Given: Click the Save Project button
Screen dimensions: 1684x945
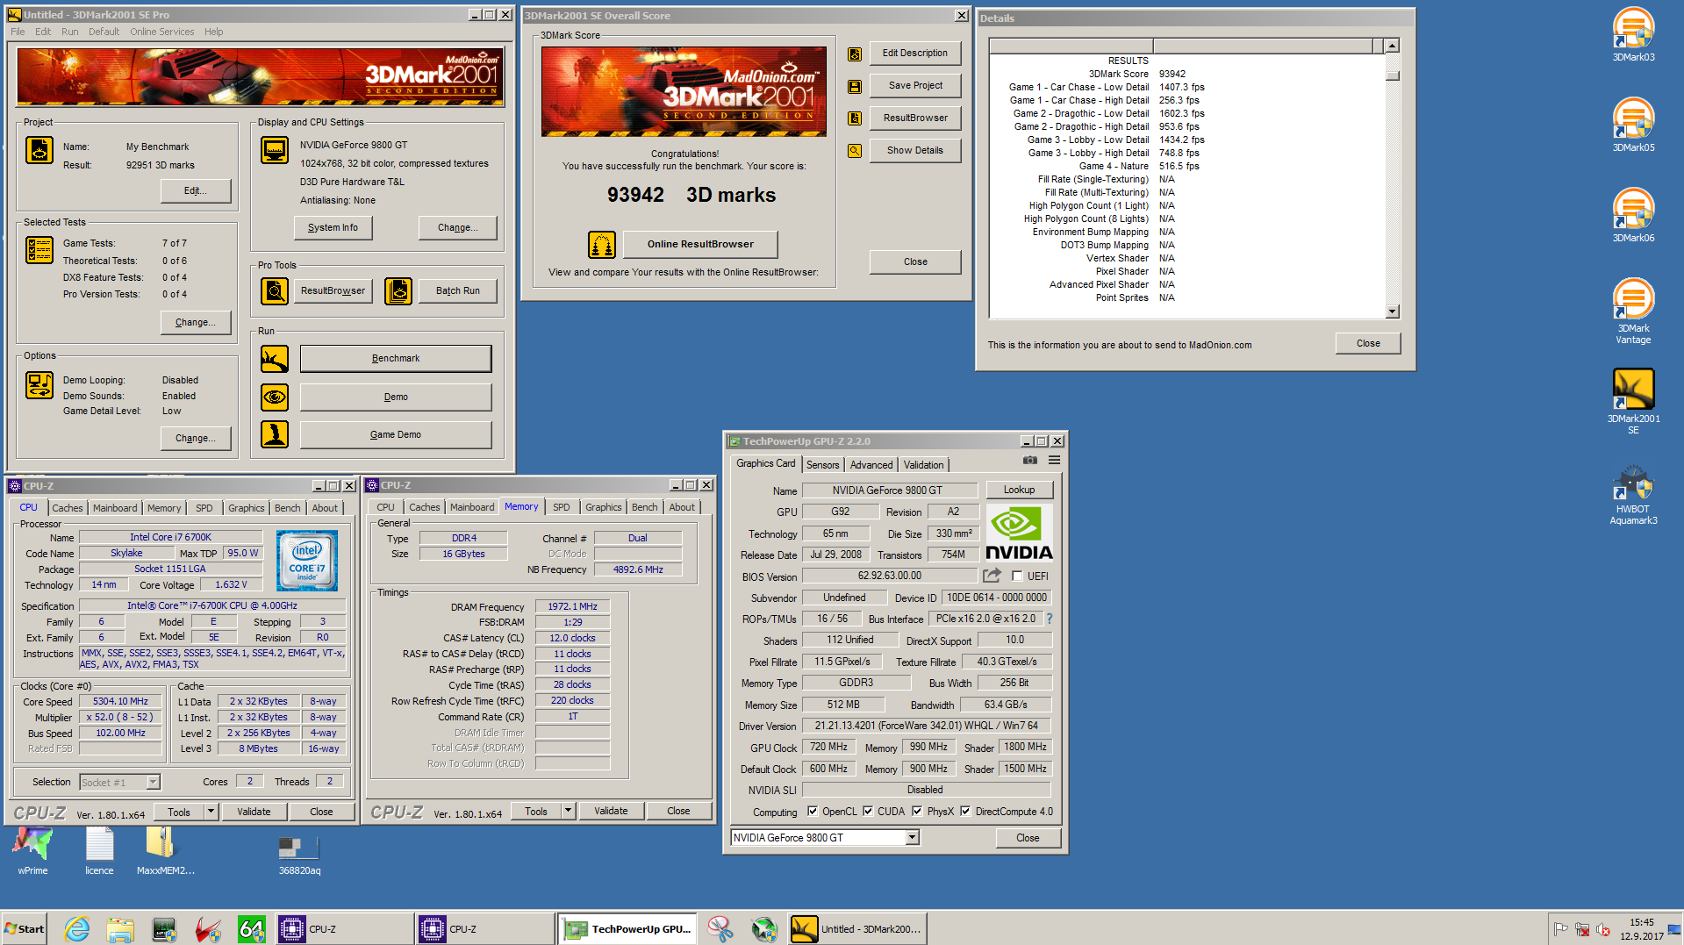Looking at the screenshot, I should coord(915,86).
